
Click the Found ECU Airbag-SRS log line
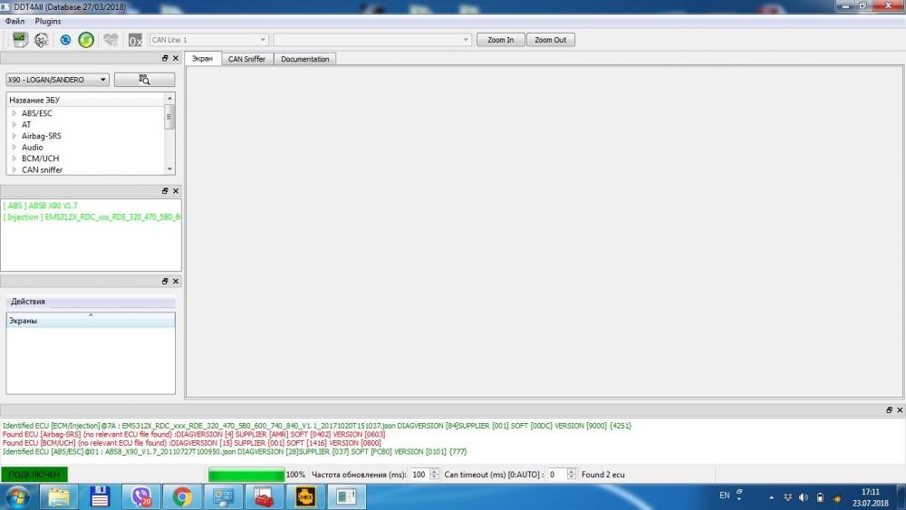(x=194, y=434)
